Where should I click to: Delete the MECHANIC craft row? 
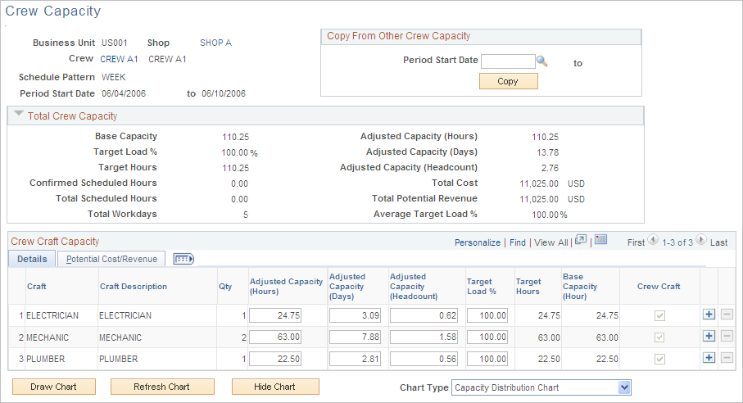pyautogui.click(x=727, y=336)
